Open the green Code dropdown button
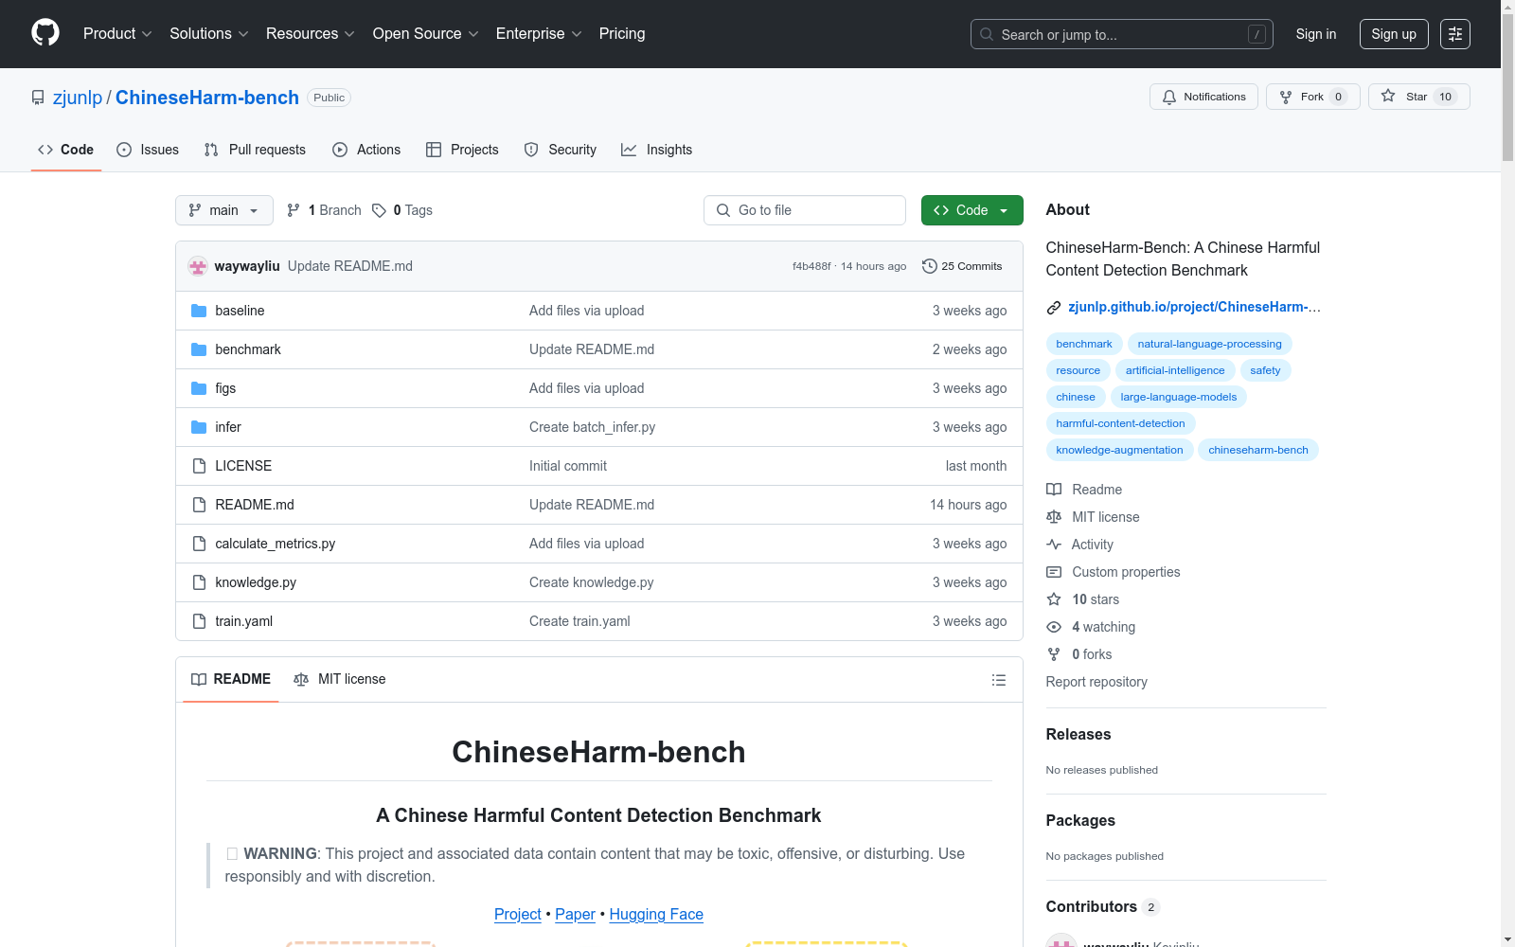This screenshot has height=947, width=1515. tap(971, 210)
